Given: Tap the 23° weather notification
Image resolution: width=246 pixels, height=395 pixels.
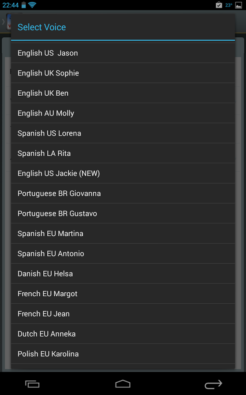Looking at the screenshot, I should [228, 5].
